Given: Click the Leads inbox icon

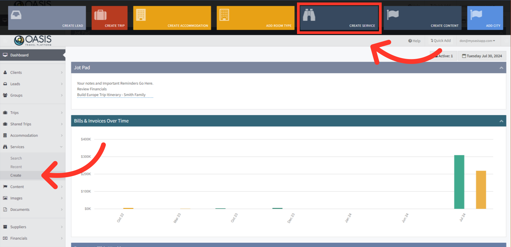Looking at the screenshot, I should 5,84.
